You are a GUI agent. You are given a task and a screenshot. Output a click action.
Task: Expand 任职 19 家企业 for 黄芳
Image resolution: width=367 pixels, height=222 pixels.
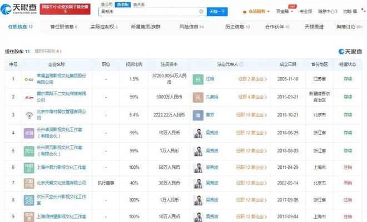point(251,115)
